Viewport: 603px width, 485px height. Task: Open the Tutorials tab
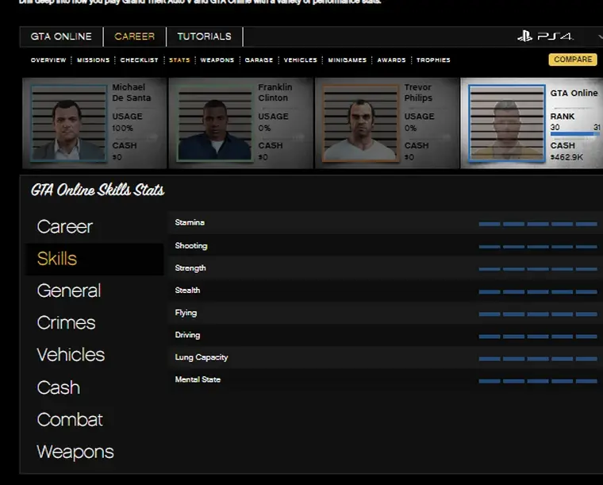coord(204,37)
